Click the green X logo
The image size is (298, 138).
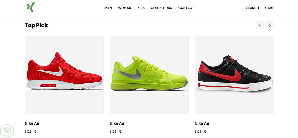30,7
